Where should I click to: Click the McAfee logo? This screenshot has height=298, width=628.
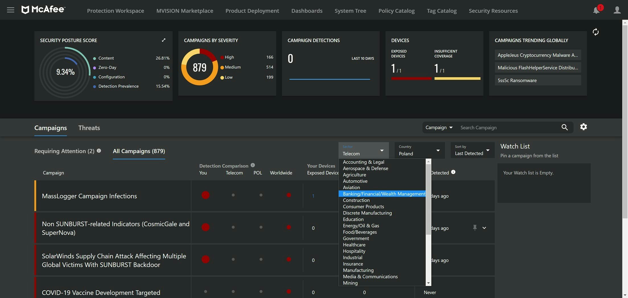[x=43, y=10]
